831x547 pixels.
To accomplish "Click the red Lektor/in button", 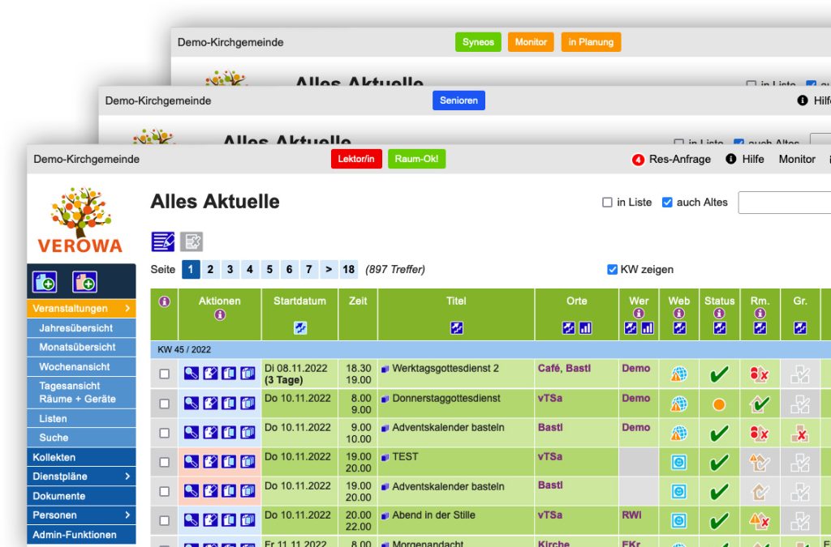I will (x=356, y=159).
